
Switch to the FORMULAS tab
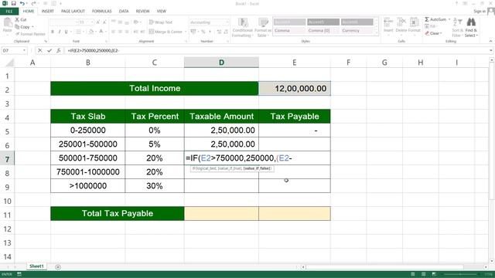(101, 11)
